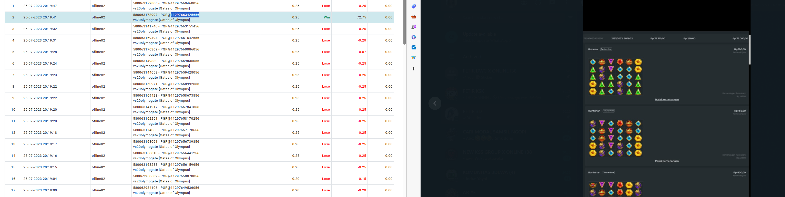This screenshot has height=197, width=785.
Task: Click row number 7 cell
Action: click(13, 75)
